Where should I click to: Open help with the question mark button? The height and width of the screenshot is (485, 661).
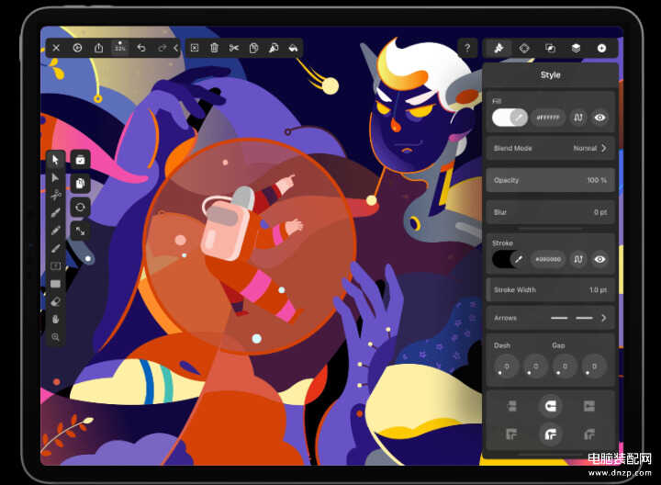[467, 48]
